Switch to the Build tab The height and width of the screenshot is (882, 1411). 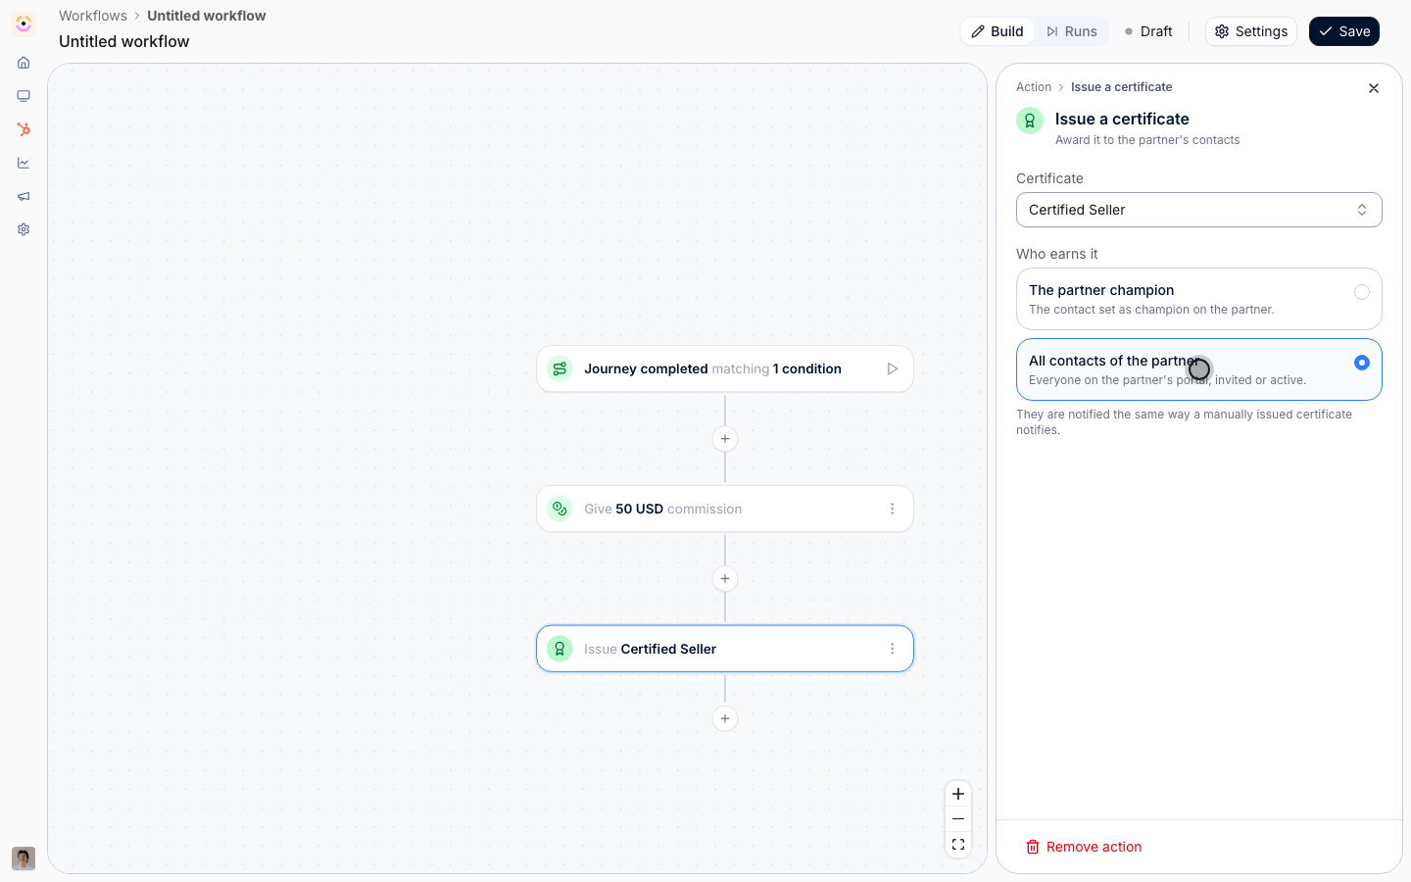tap(997, 31)
